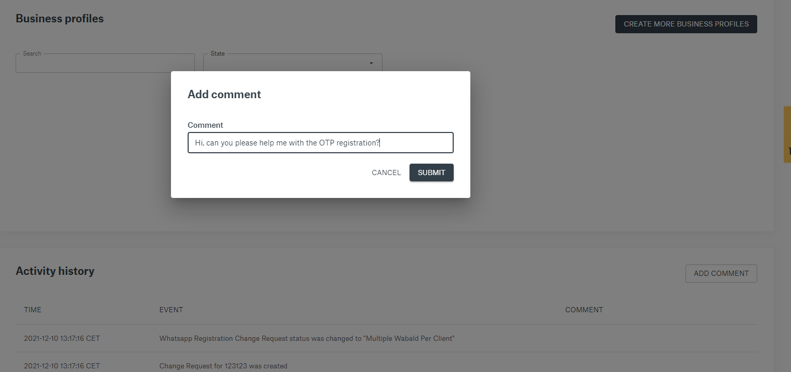Click the Comment text input field
This screenshot has height=372, width=791.
(x=320, y=143)
